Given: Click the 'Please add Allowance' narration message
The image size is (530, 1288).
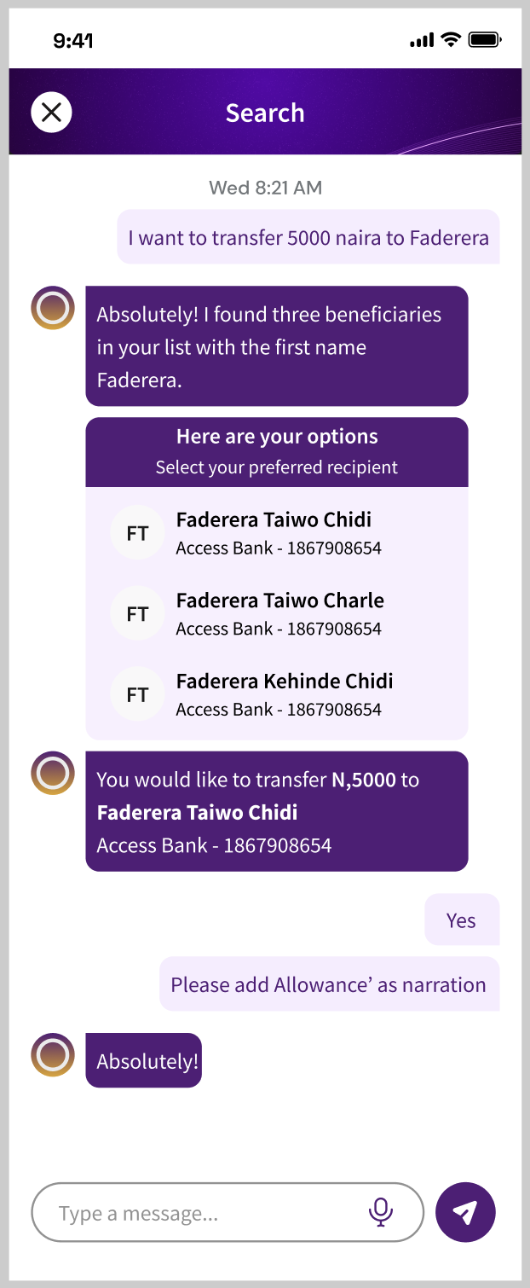Looking at the screenshot, I should (329, 984).
